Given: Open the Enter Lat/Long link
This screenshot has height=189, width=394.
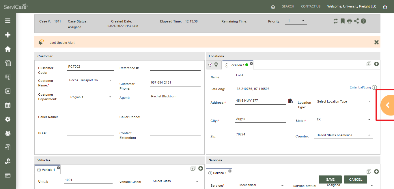Looking at the screenshot, I should point(360,87).
